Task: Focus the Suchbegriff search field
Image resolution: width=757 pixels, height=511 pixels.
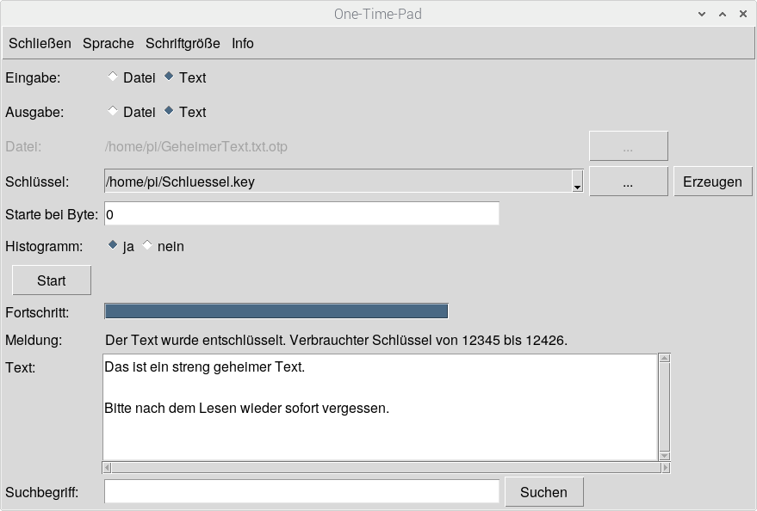Action: click(x=301, y=492)
